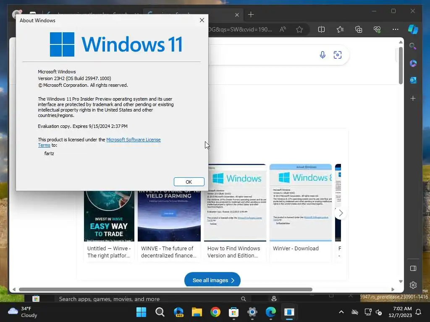Click network display icon in tray

click(x=368, y=312)
